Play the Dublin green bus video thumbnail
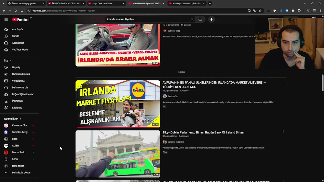Screen dimensions: 324x182 click(x=118, y=154)
